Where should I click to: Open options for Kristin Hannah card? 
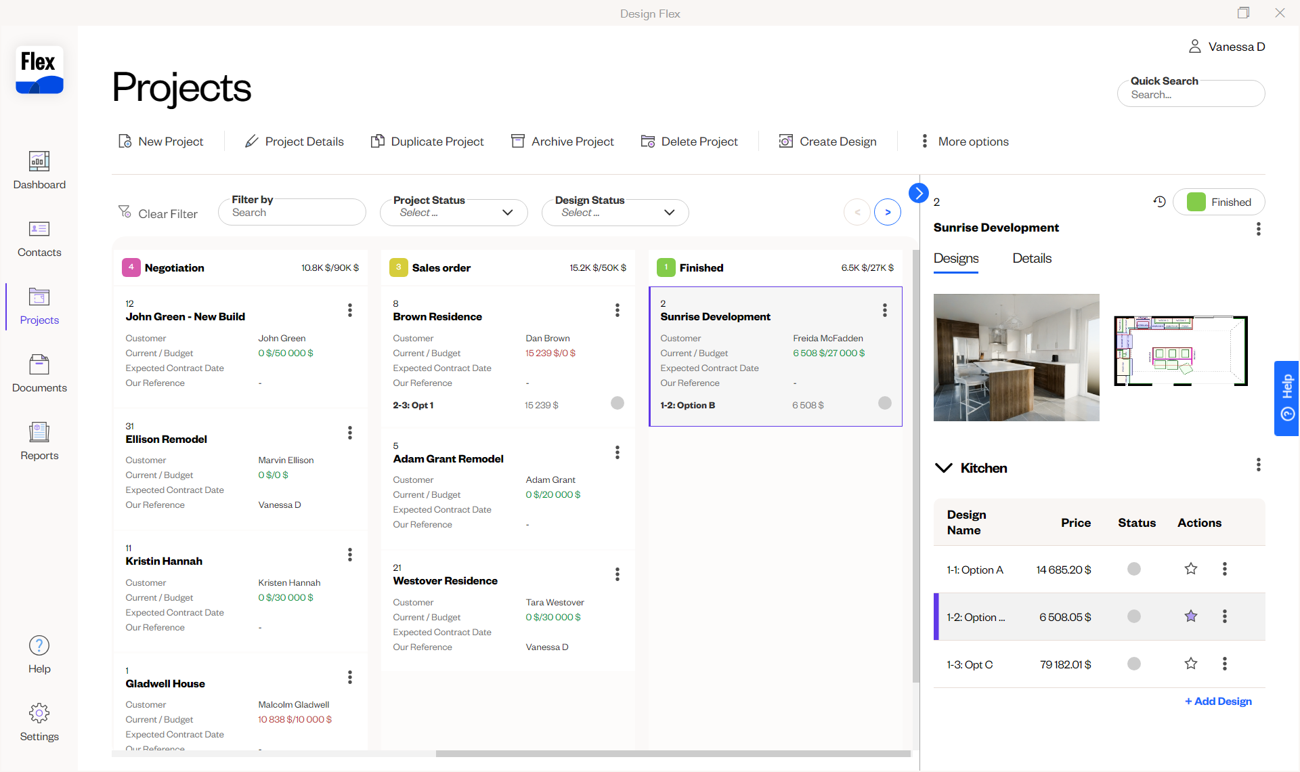coord(350,555)
